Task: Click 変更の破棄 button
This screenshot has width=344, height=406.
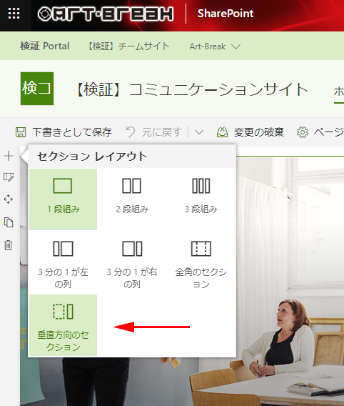Action: pyautogui.click(x=250, y=132)
